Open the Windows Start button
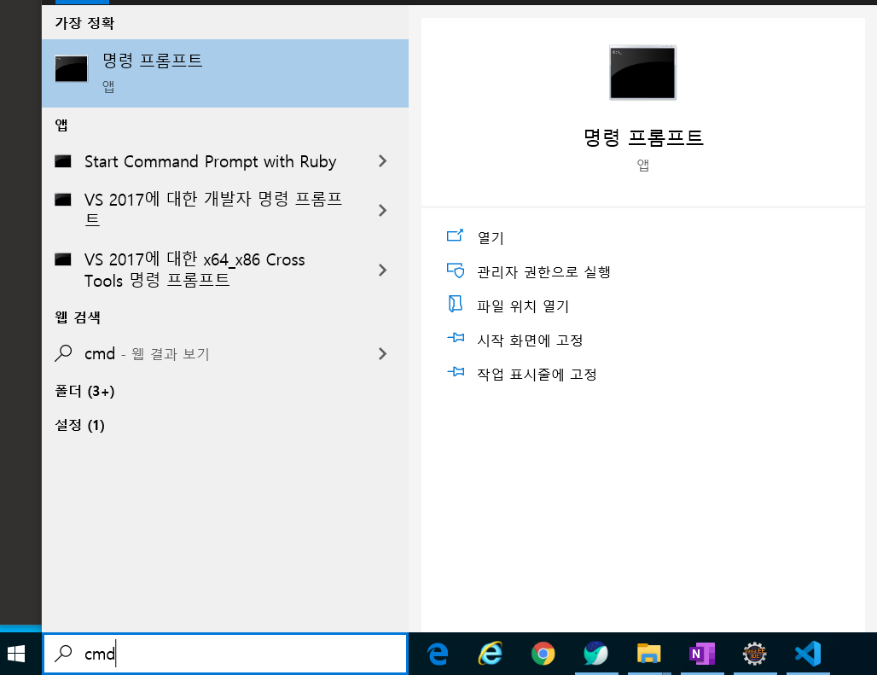The width and height of the screenshot is (877, 675). pyautogui.click(x=16, y=653)
